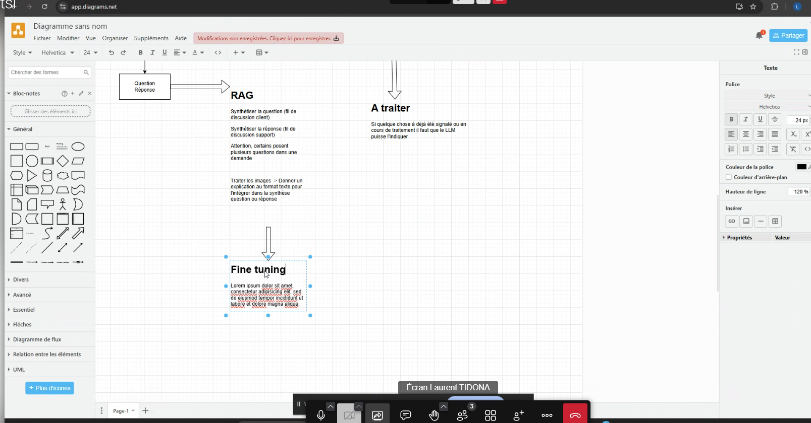
Task: Mute microphone in the call bar
Action: pyautogui.click(x=320, y=415)
